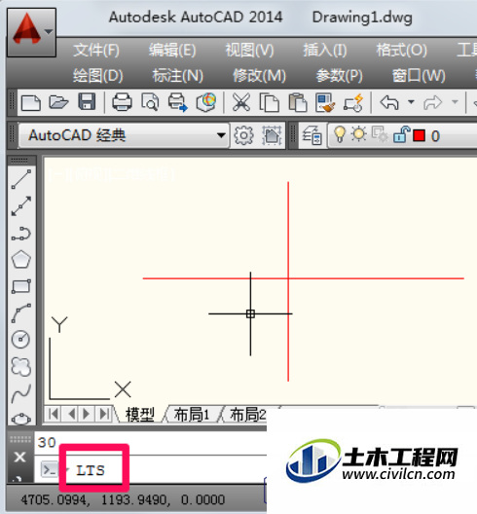
Task: Expand the application menu arrow beside the logo
Action: [49, 32]
